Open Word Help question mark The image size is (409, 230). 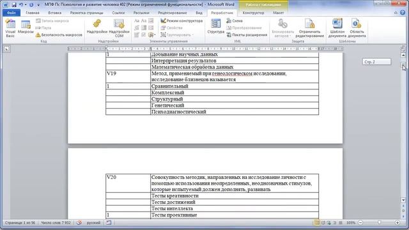coord(403,13)
